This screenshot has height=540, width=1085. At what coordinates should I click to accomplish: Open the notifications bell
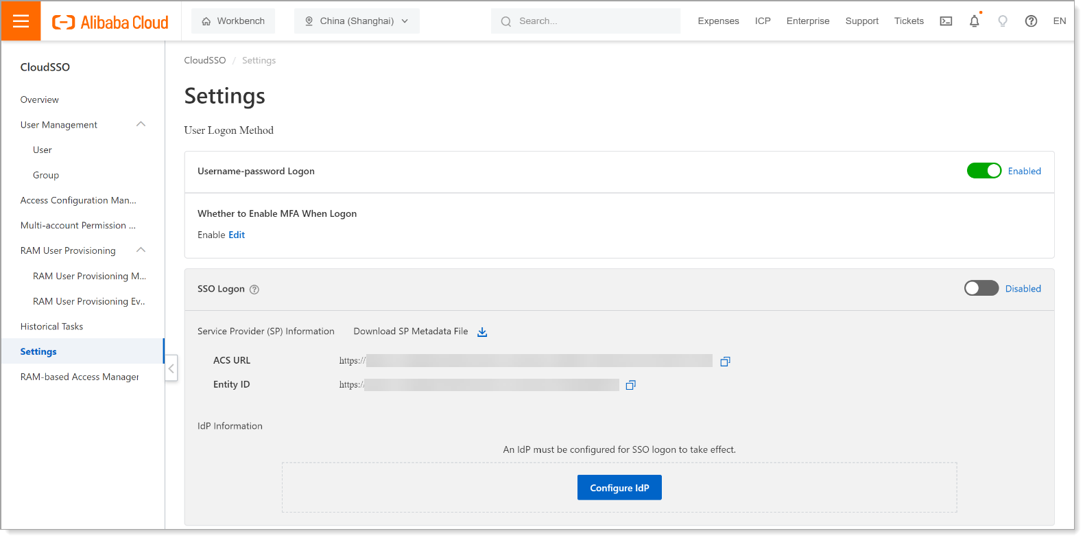click(x=974, y=21)
